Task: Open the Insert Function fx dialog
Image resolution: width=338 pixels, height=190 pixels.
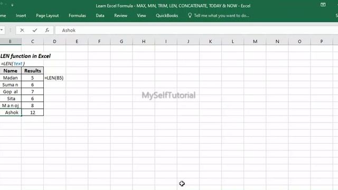Action: (x=47, y=31)
